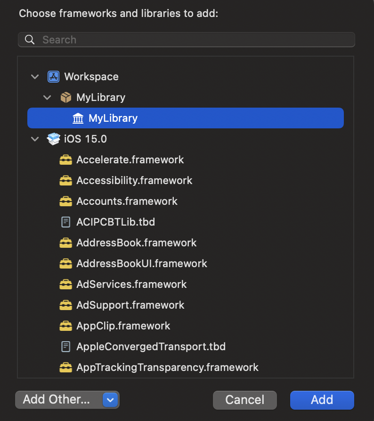374x421 pixels.
Task: Click the AddressBookUI.framework toolbox icon
Action: (x=65, y=264)
